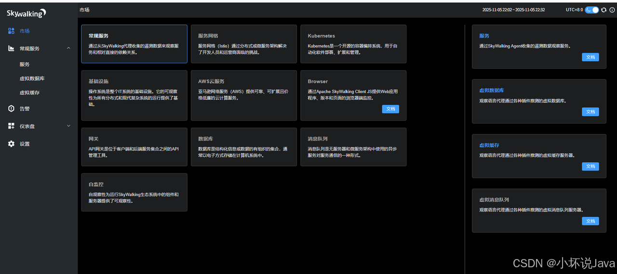Click the info circle icon in top bar
Screen dimensions: 617x274
pos(612,10)
